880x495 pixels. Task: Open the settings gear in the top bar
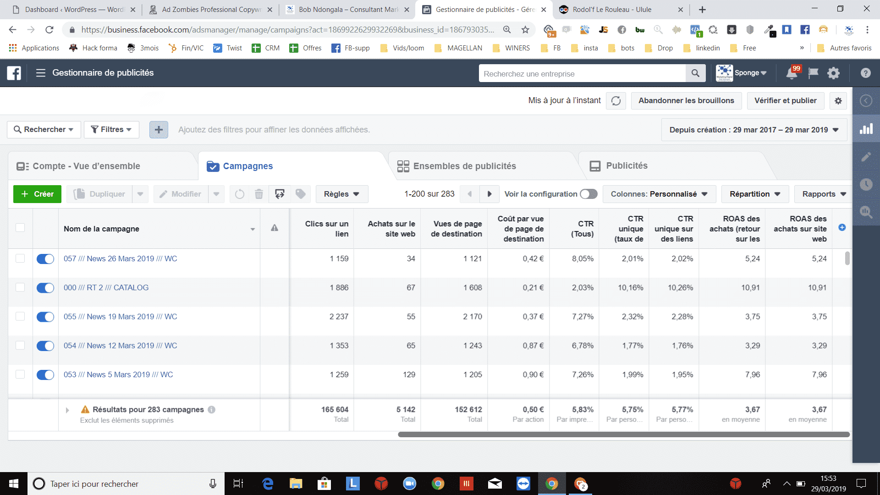(x=833, y=73)
